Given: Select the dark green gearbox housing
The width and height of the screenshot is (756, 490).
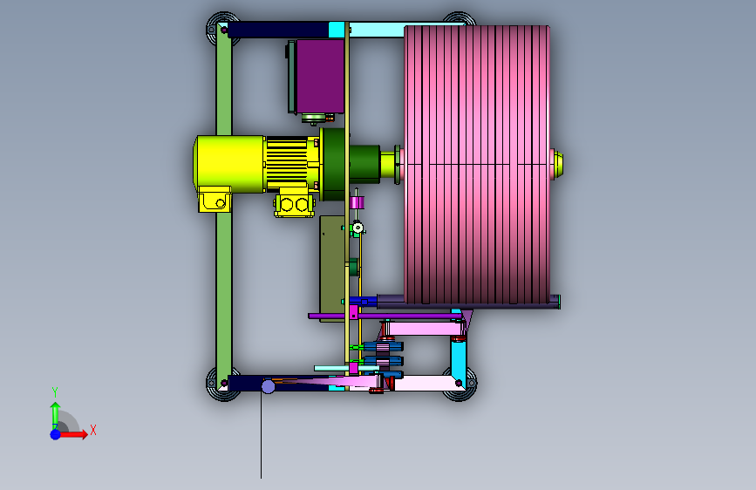Looking at the screenshot, I should [334, 164].
